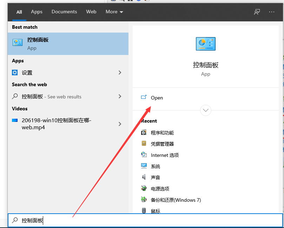The image size is (284, 228).
Task: Click the large 控制面板 icon in preview
Action: click(x=206, y=44)
